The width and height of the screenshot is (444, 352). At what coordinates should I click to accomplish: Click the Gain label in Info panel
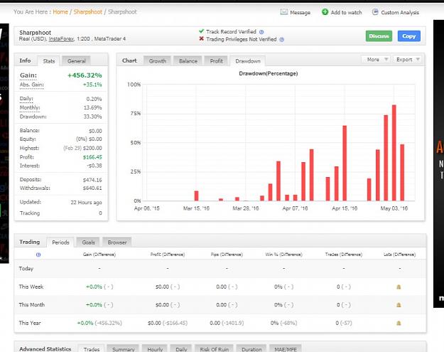(28, 75)
